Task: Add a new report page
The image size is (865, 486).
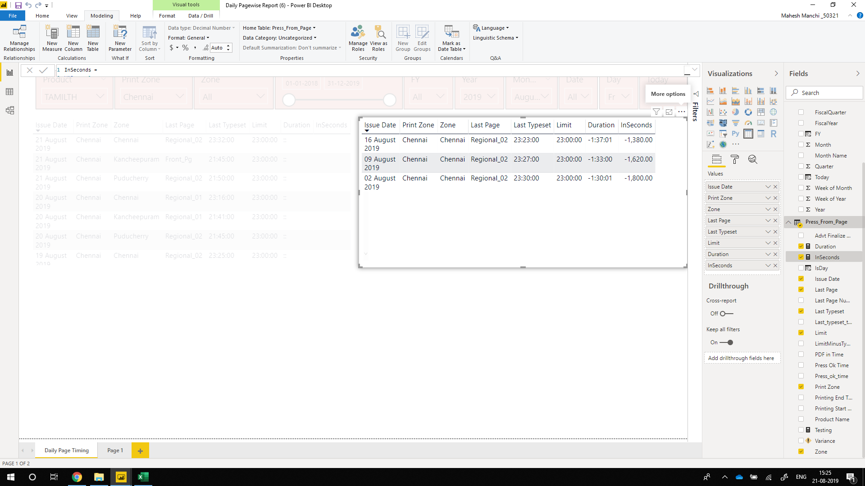Action: 140,451
